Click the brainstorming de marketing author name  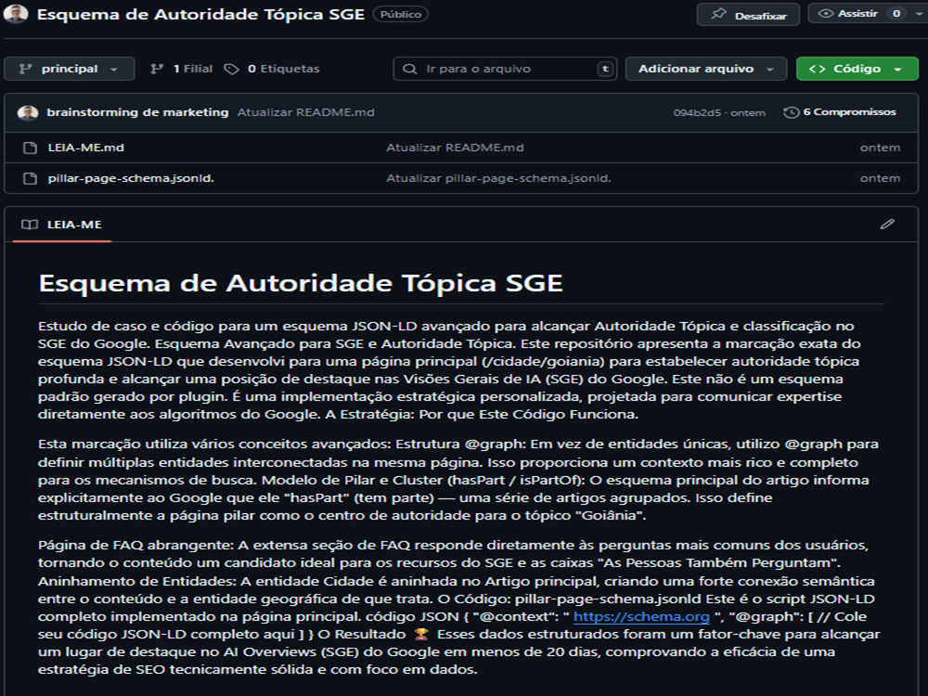click(x=137, y=112)
